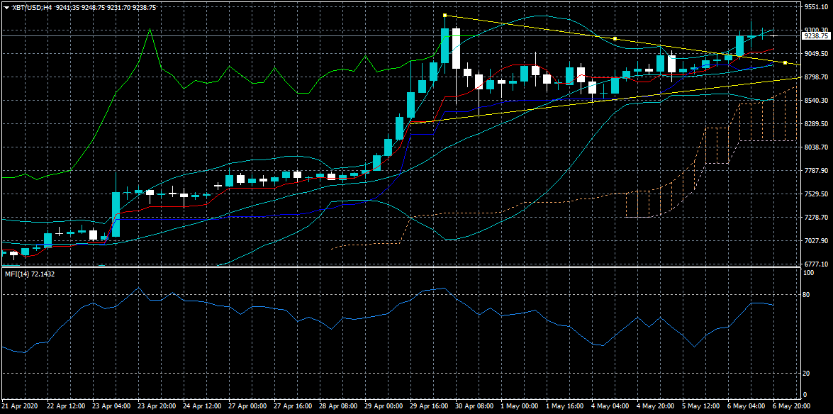Viewport: 833px width, 414px height.
Task: Click the 8038.70 price scale value
Action: point(815,147)
